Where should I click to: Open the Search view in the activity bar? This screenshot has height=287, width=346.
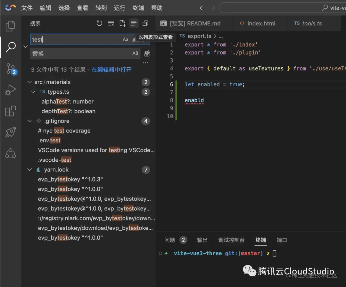coord(10,47)
